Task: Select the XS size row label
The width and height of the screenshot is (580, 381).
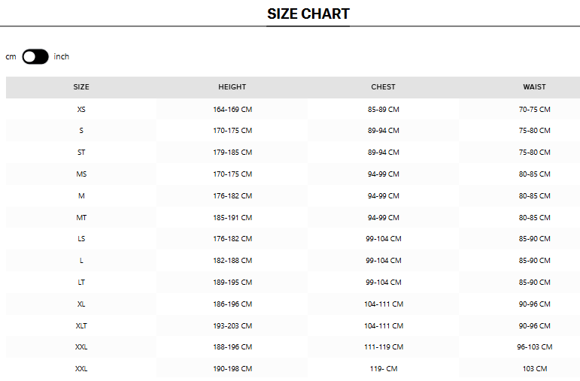Action: pyautogui.click(x=81, y=110)
